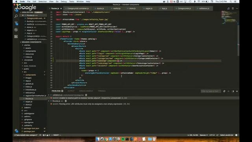Click the error icon beside JSX parsing error
The image size is (252, 142).
[x=51, y=104]
